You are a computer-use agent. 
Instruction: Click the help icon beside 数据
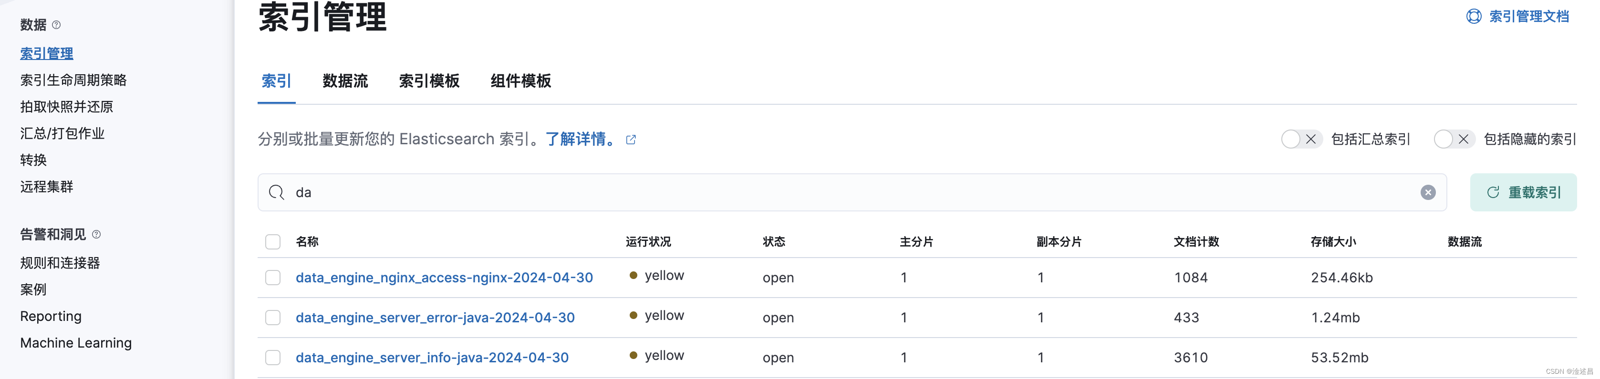56,25
